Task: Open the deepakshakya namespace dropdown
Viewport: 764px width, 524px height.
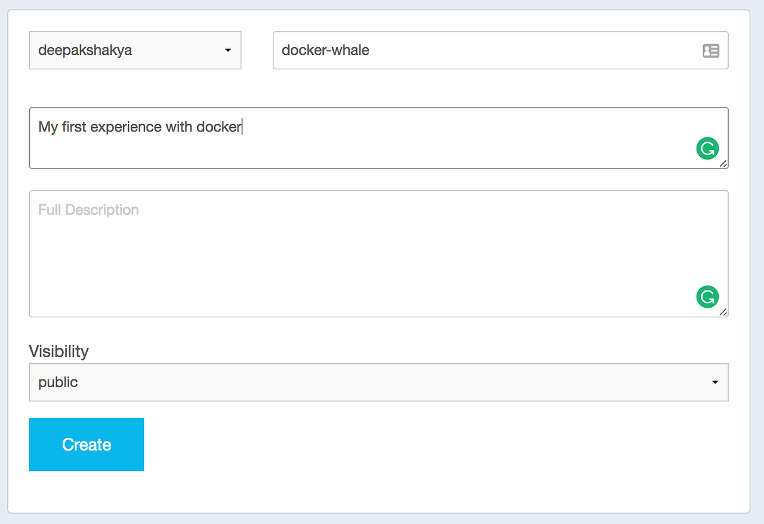Action: click(x=135, y=50)
